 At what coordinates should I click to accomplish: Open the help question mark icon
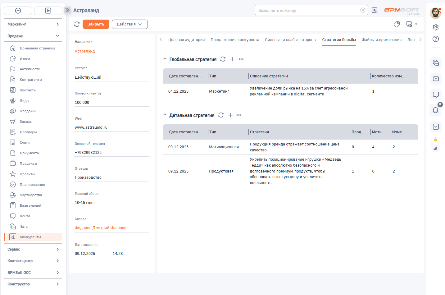pos(436,39)
